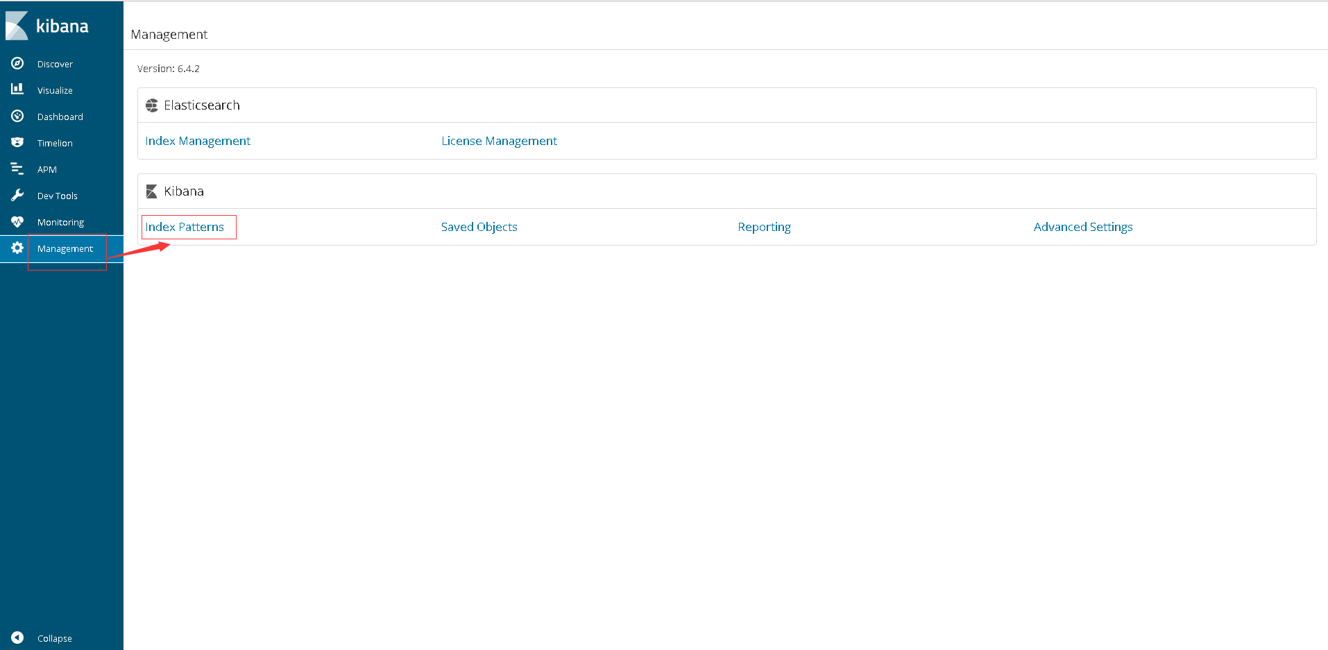This screenshot has height=650, width=1328.
Task: Open the Advanced Settings link
Action: tap(1083, 227)
